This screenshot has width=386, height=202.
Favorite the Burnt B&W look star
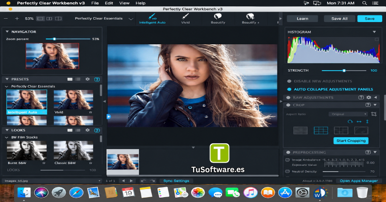point(44,163)
